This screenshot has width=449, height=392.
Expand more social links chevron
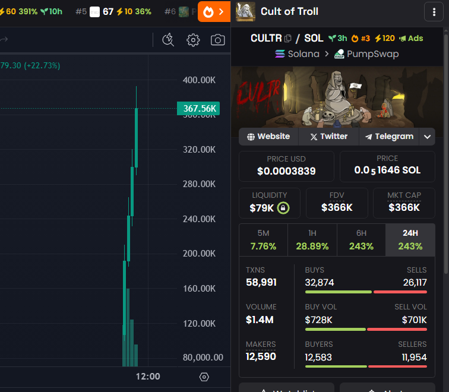[427, 137]
